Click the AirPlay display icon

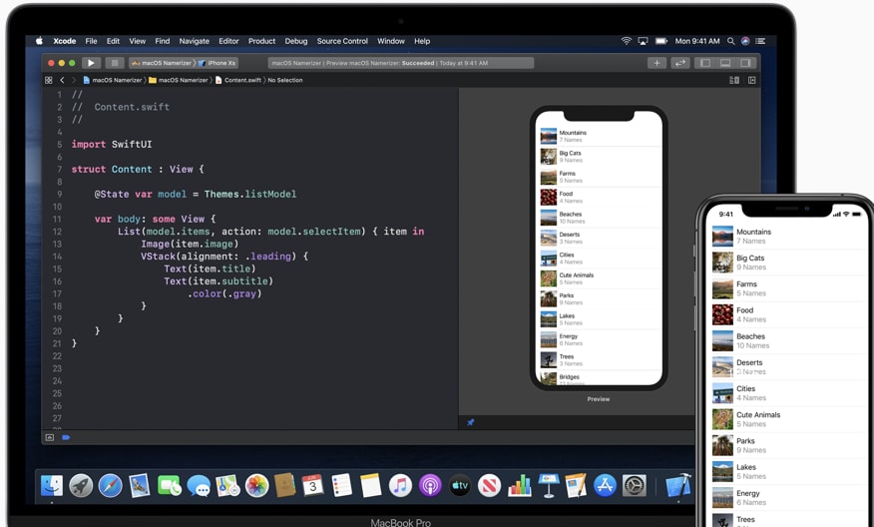(643, 41)
